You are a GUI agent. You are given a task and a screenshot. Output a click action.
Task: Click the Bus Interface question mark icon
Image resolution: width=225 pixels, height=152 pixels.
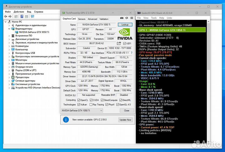click(131, 53)
